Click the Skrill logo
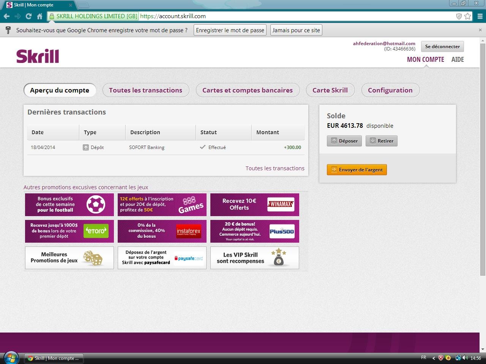This screenshot has height=364, width=486. (x=38, y=56)
